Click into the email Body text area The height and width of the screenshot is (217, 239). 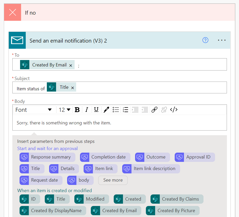[x=119, y=123]
